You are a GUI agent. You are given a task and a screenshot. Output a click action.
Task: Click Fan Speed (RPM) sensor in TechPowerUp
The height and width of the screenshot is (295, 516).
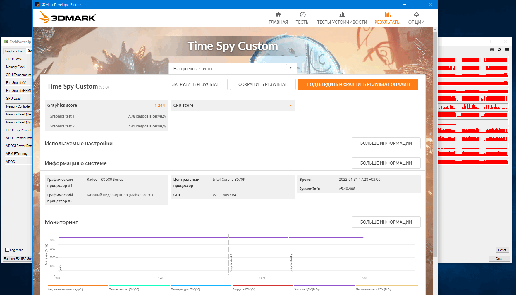tap(18, 91)
